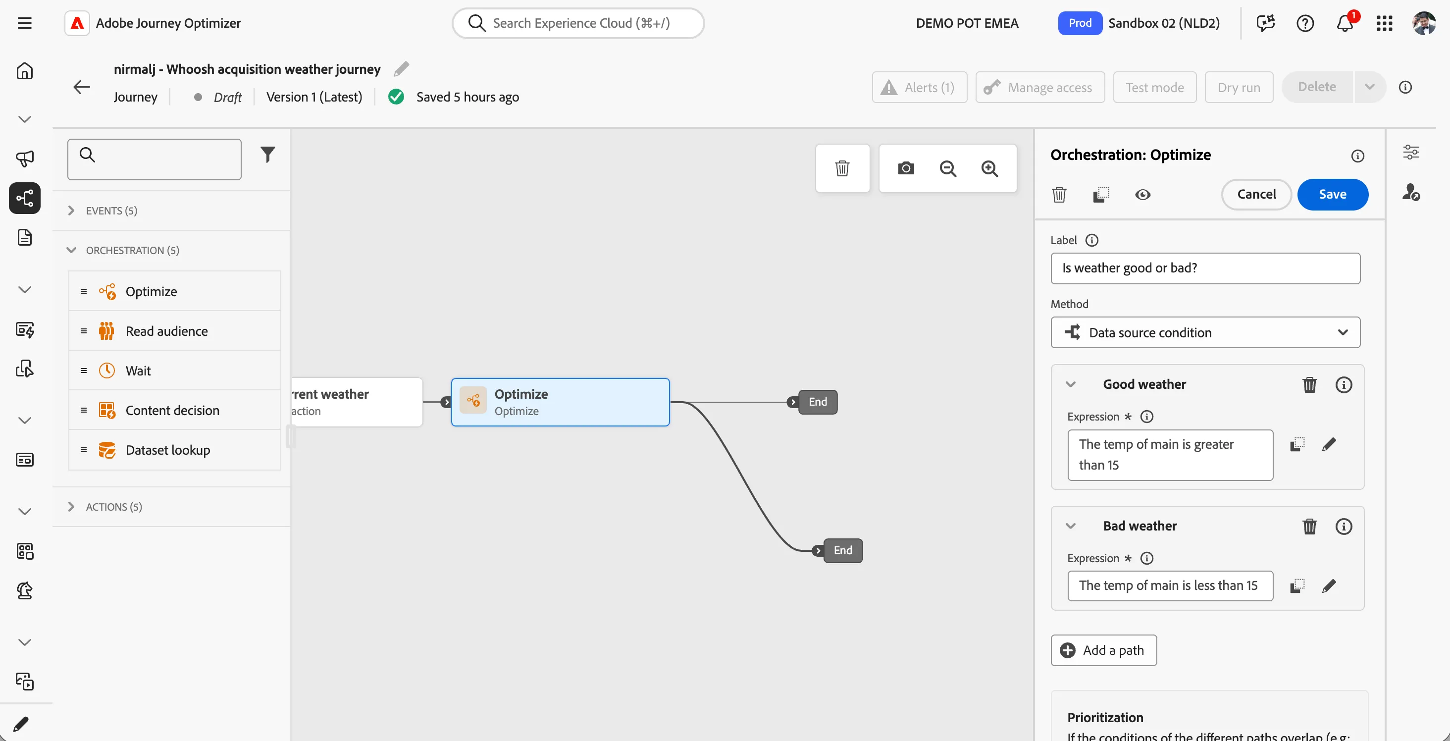The height and width of the screenshot is (741, 1450).
Task: Open notifications bell
Action: [1345, 23]
